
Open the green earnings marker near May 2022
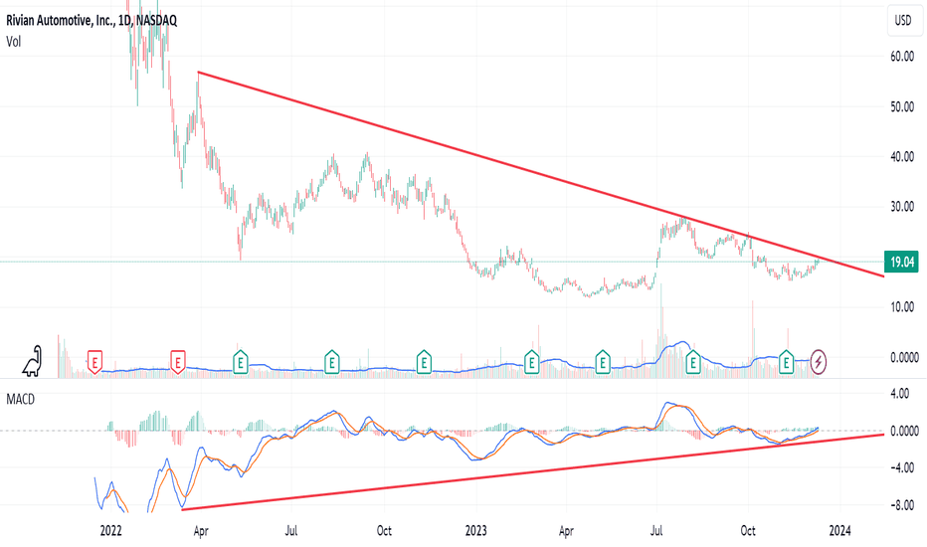(x=240, y=361)
